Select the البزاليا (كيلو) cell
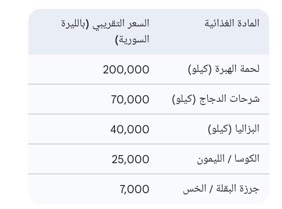Screen dimensions: 282x209 (233, 129)
